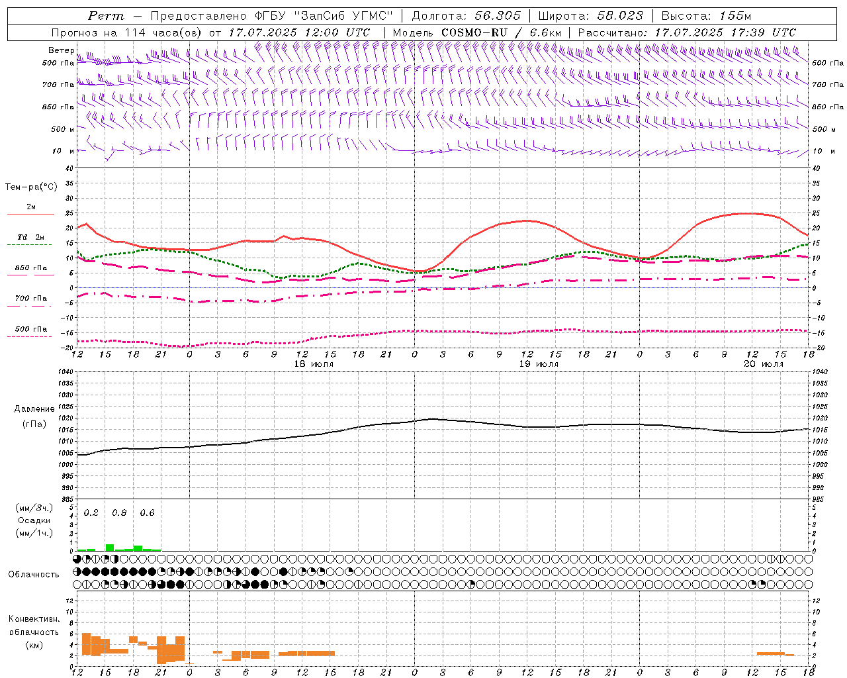This screenshot has height=678, width=847.
Task: Click the "Облачность" cloud cover label
Action: coord(34,575)
